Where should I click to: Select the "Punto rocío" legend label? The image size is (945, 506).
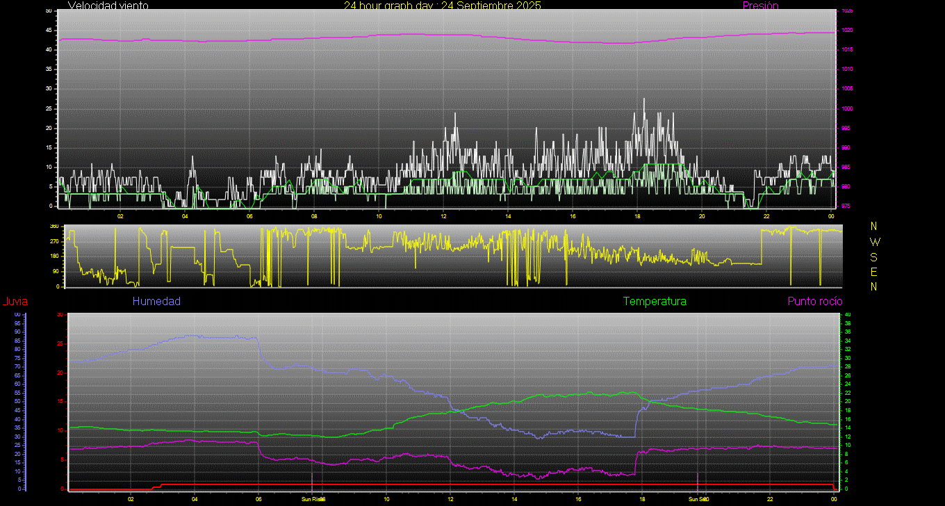tap(814, 302)
